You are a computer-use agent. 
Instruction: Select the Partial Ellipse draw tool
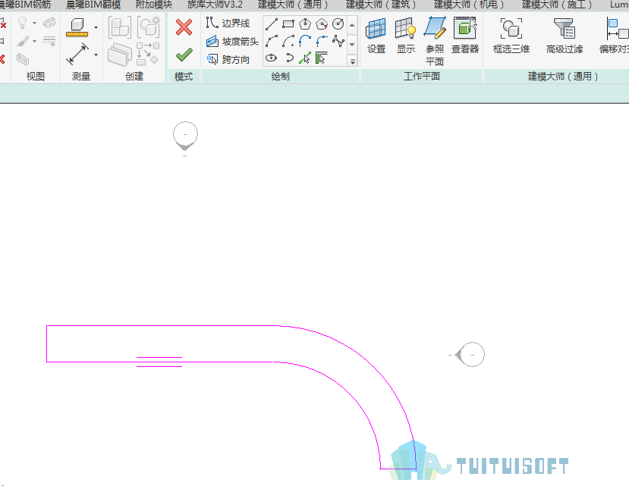tap(288, 58)
